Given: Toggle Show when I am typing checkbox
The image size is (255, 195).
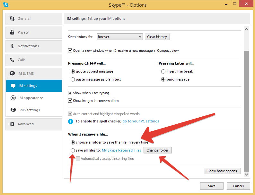Looking at the screenshot, I should (70, 93).
